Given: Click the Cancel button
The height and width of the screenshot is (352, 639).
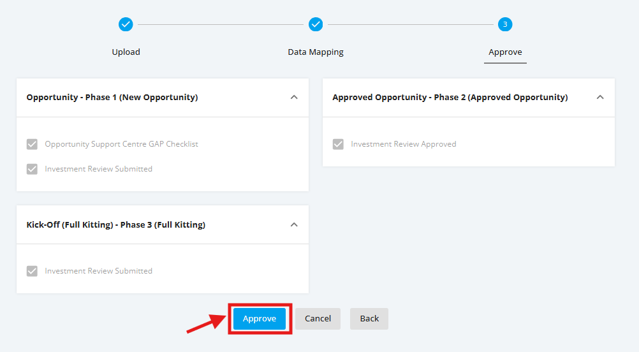Looking at the screenshot, I should click(318, 319).
